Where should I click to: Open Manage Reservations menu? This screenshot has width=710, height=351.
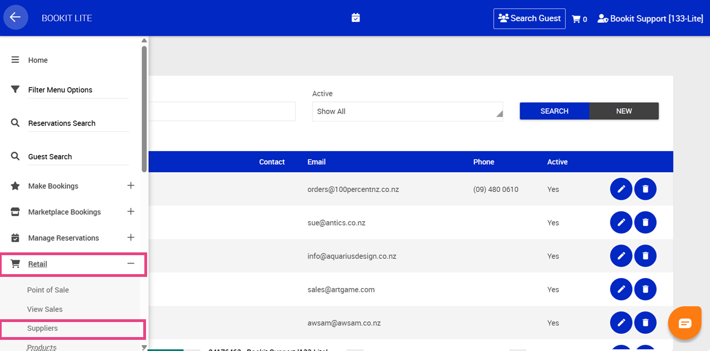pyautogui.click(x=64, y=238)
